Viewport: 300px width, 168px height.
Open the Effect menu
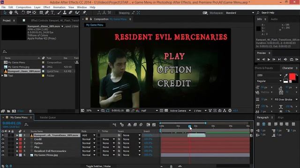coord(47,7)
